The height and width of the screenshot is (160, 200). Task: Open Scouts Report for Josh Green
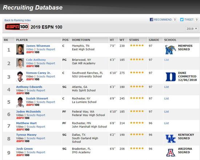(36, 152)
